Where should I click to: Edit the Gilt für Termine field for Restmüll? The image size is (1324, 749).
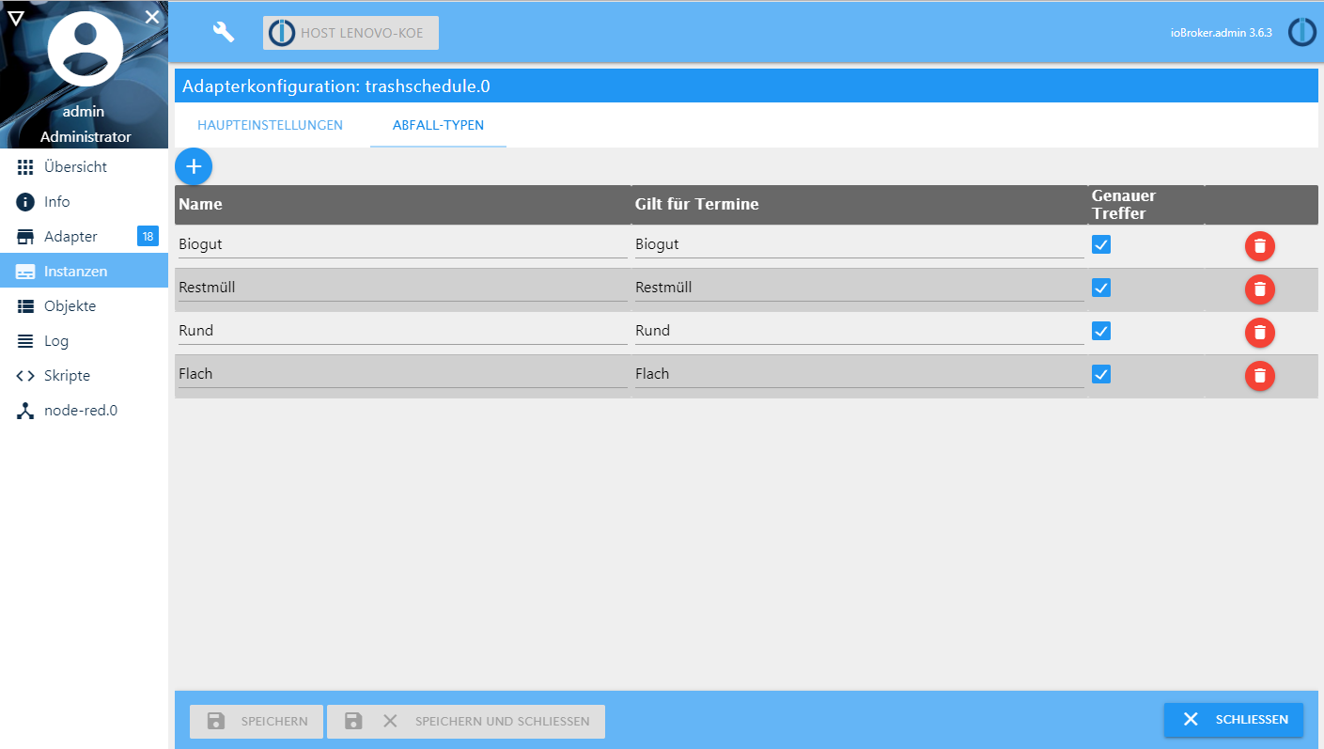click(858, 288)
